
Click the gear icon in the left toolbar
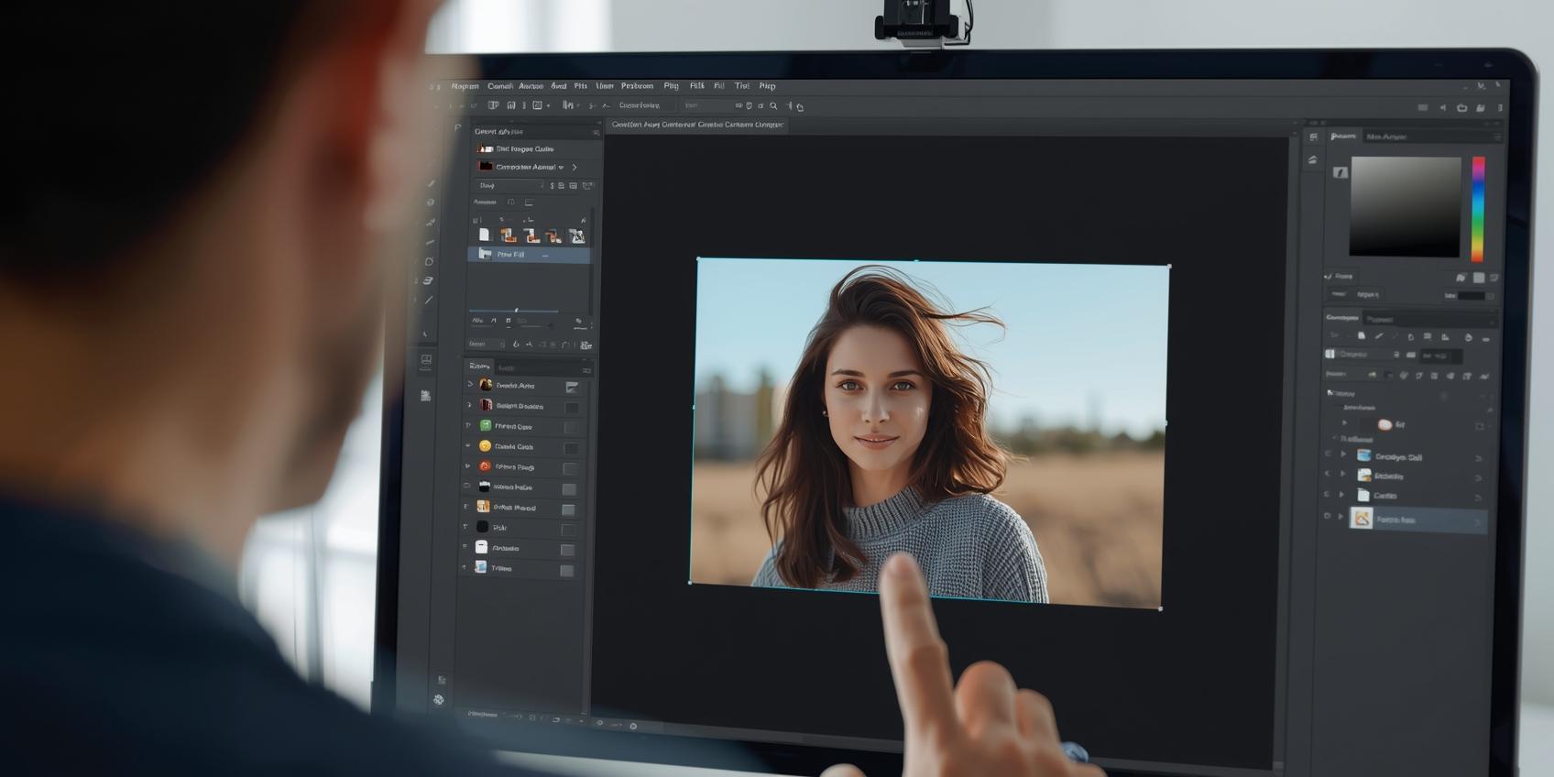(x=439, y=700)
